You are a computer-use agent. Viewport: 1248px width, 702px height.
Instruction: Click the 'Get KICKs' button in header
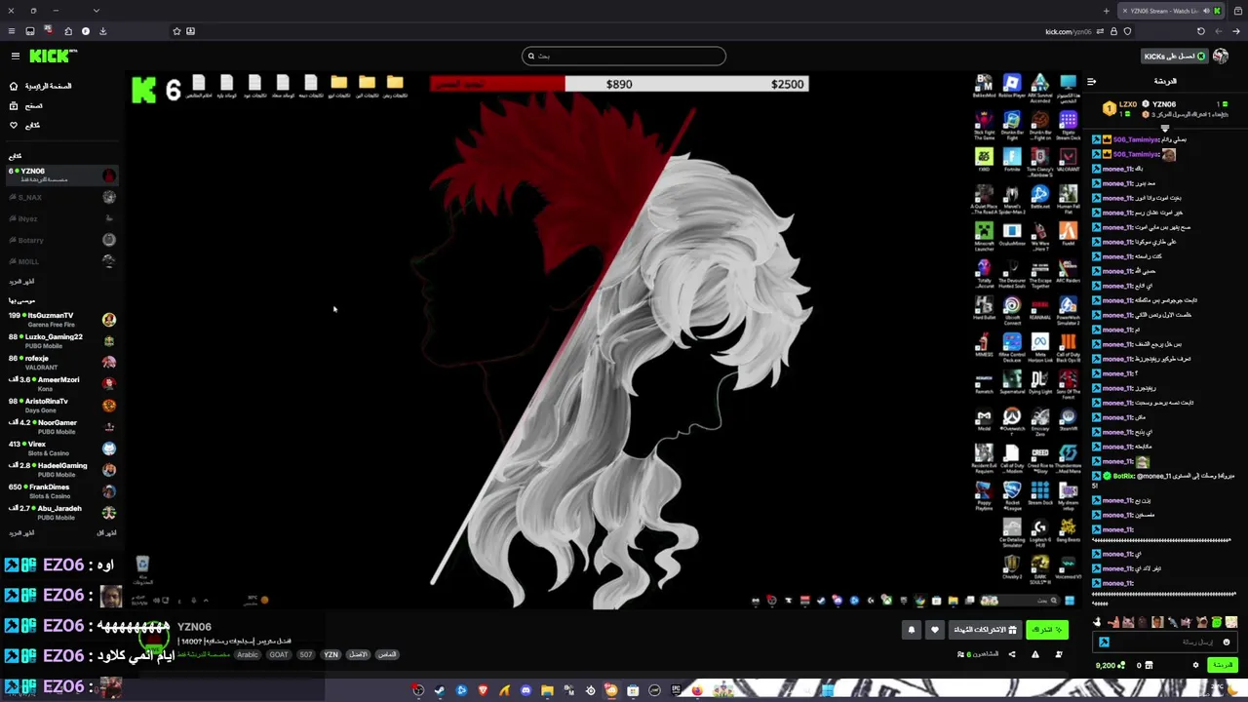[x=1175, y=56]
